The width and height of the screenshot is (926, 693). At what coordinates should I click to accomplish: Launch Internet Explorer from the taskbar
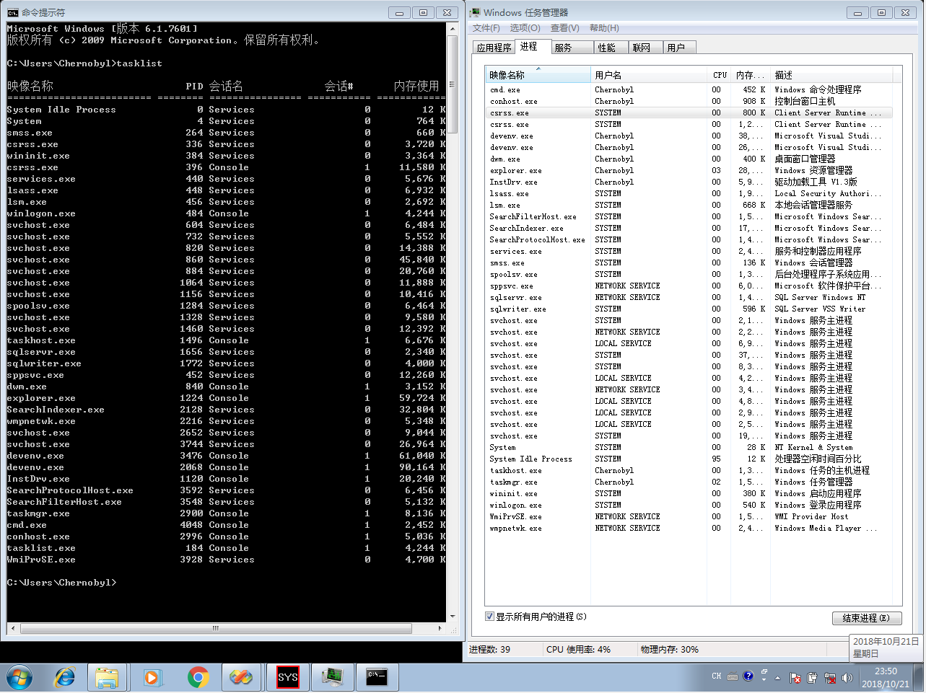coord(65,678)
